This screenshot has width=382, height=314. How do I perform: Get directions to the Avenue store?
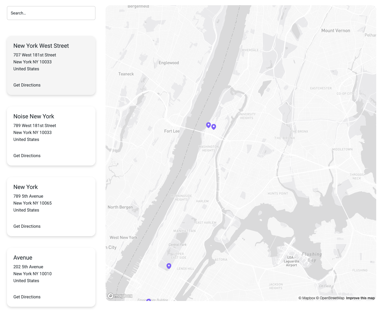pos(27,297)
